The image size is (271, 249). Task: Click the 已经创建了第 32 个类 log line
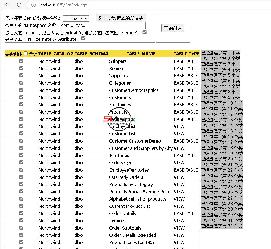(222, 226)
